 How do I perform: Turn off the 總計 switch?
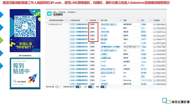pyautogui.click(x=103, y=87)
